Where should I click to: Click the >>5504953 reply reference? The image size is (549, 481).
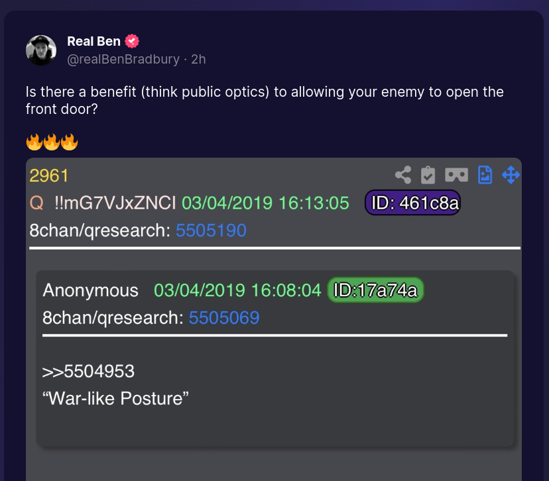(x=88, y=371)
